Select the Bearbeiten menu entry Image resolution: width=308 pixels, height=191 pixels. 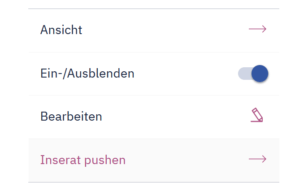point(154,117)
